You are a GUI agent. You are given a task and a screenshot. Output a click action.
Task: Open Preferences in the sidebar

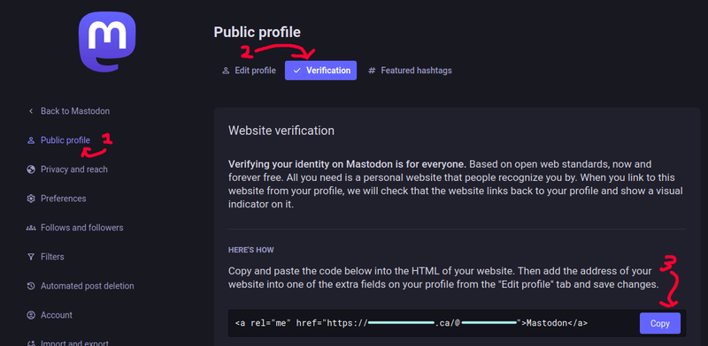tap(63, 199)
